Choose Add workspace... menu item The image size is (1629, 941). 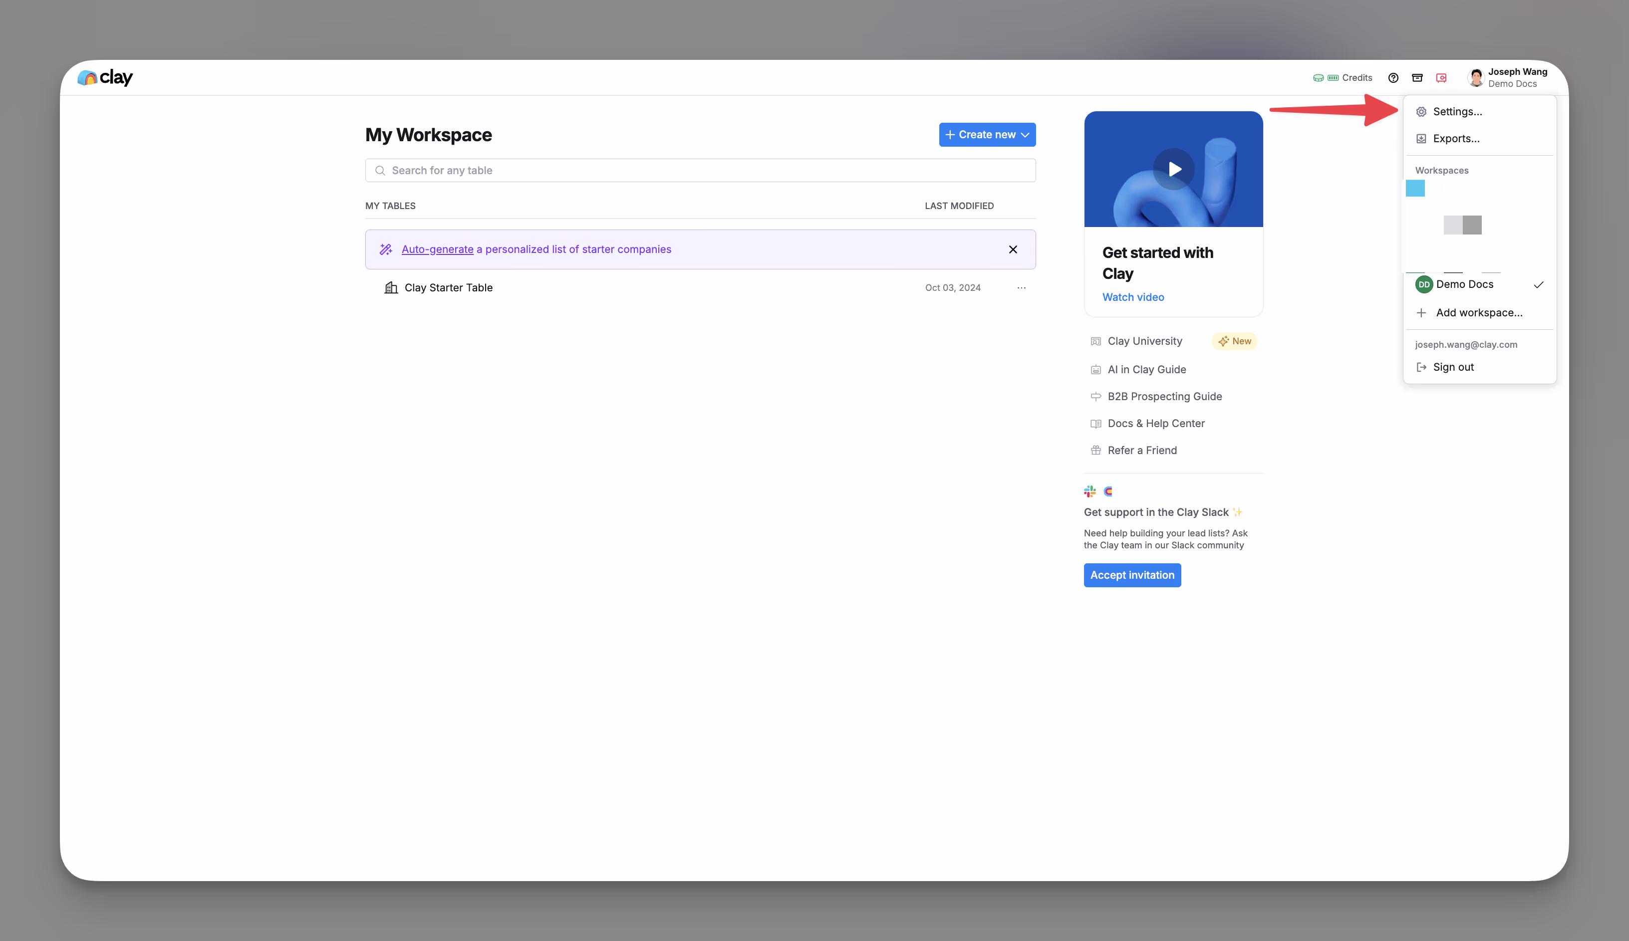tap(1480, 313)
